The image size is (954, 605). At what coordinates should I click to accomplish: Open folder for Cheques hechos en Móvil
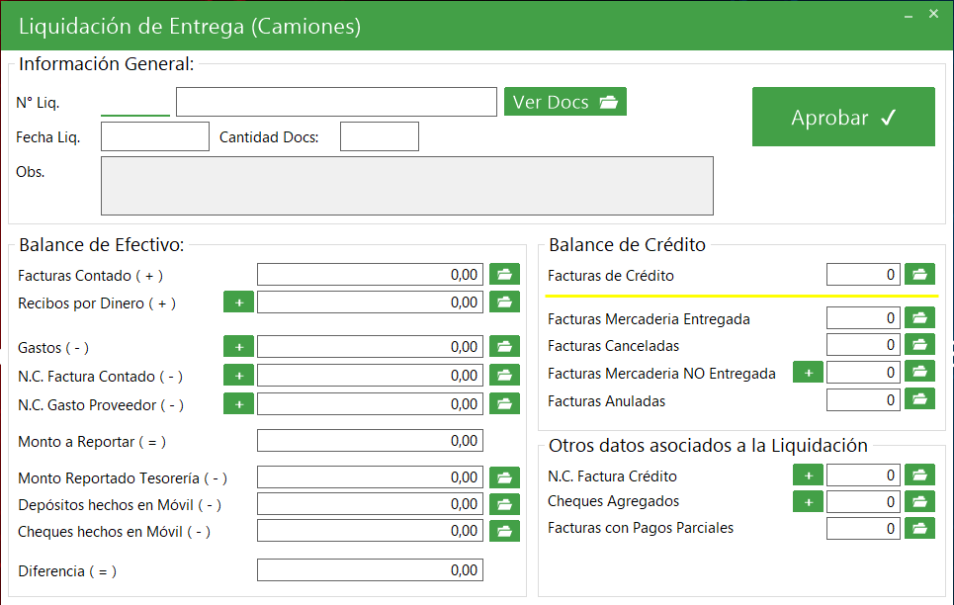[504, 531]
